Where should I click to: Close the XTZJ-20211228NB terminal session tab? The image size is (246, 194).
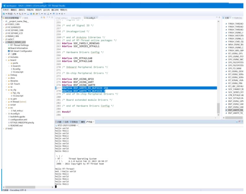pos(77,125)
